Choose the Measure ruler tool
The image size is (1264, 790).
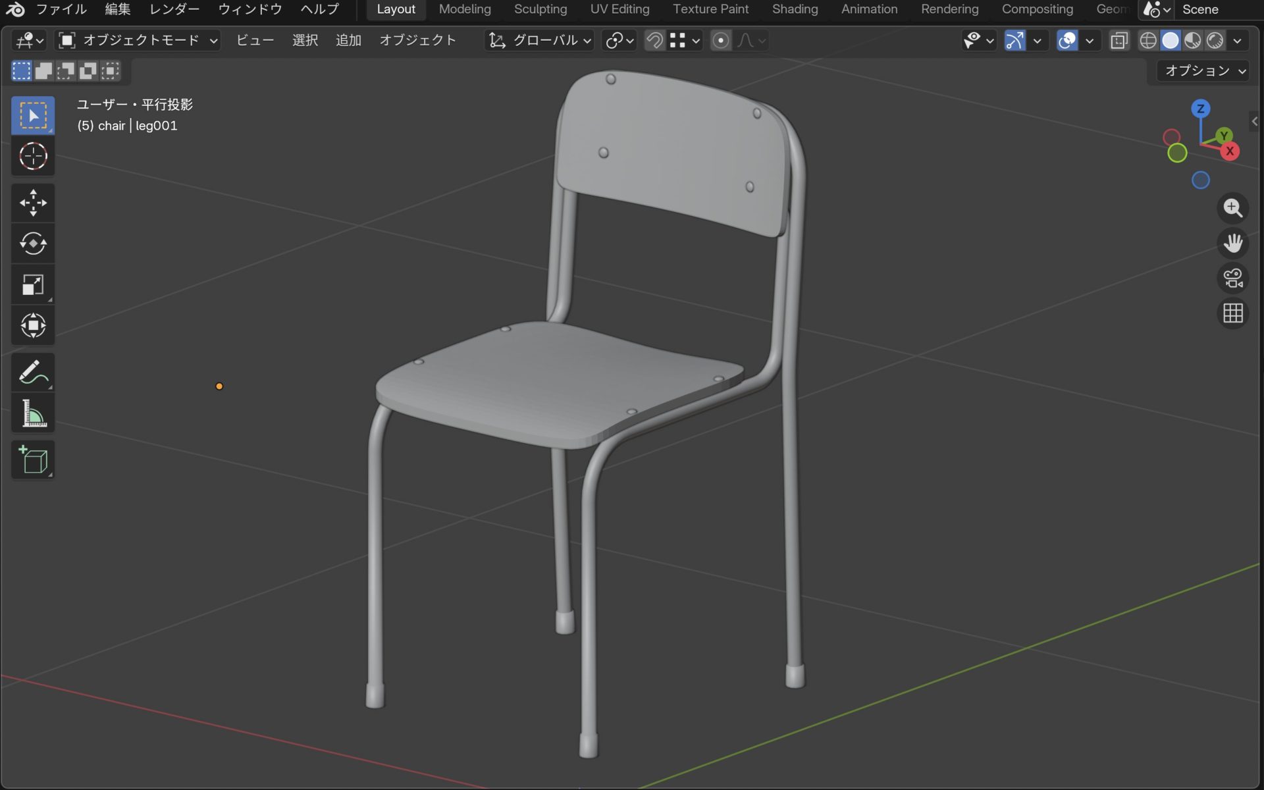(32, 413)
